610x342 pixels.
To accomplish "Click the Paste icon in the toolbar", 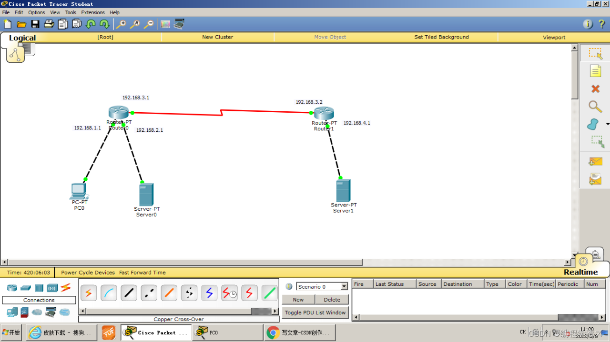I will pyautogui.click(x=77, y=24).
